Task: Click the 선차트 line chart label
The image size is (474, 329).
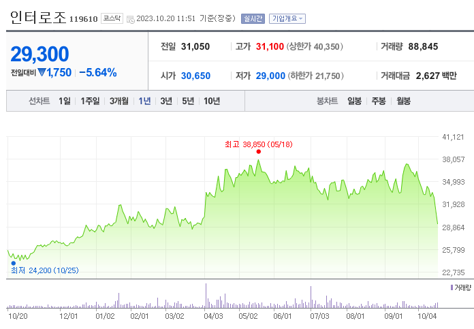Action: [39, 101]
